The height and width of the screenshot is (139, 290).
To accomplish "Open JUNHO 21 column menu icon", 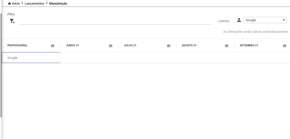I will point(111,46).
